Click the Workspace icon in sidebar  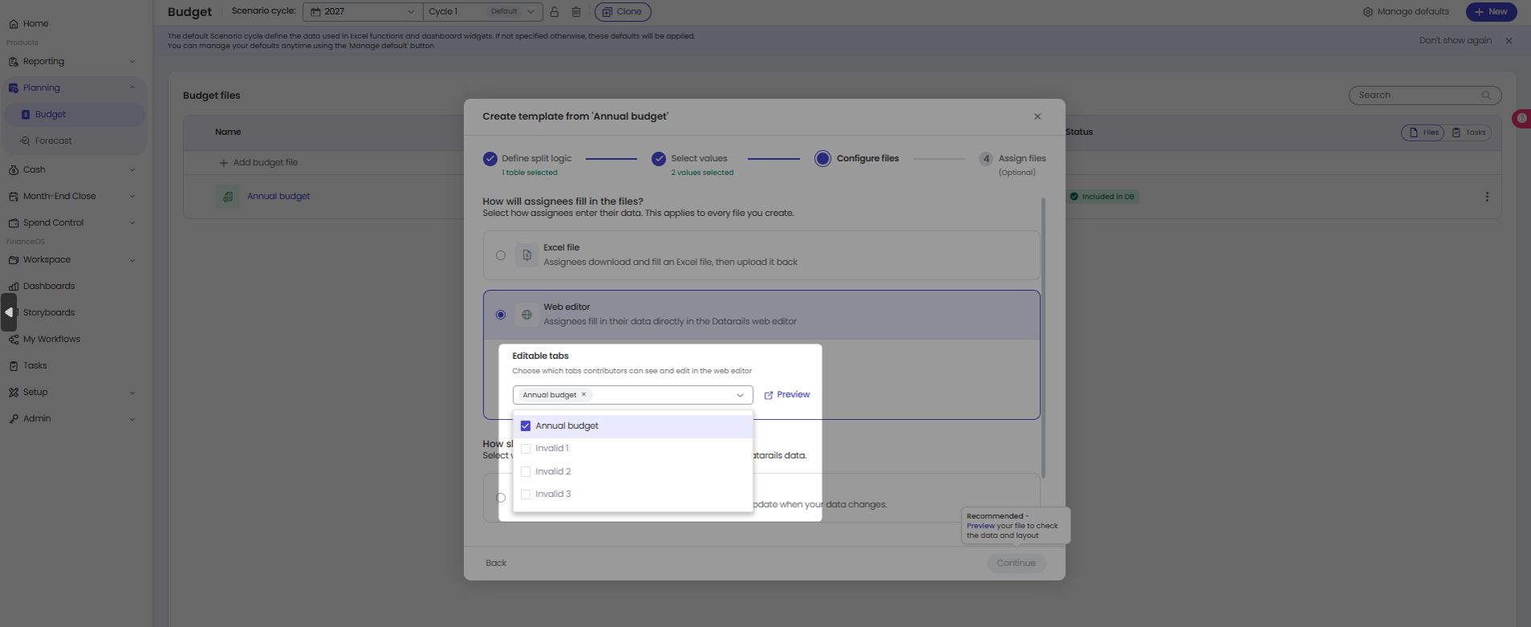[14, 260]
